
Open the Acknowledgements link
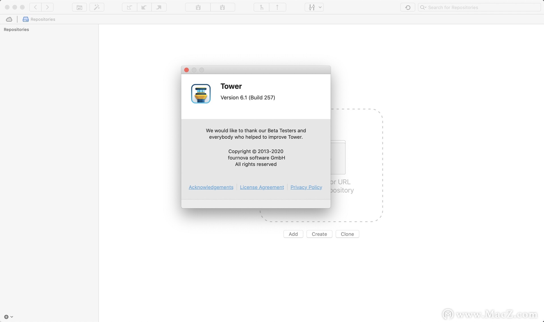coord(211,187)
